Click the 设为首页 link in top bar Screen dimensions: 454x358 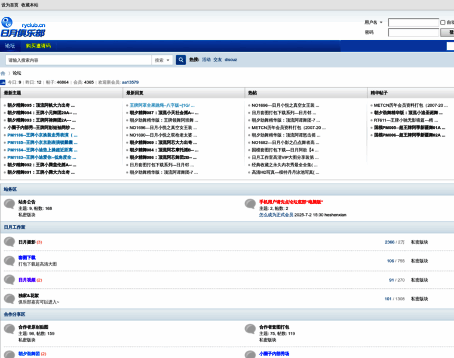pos(10,5)
